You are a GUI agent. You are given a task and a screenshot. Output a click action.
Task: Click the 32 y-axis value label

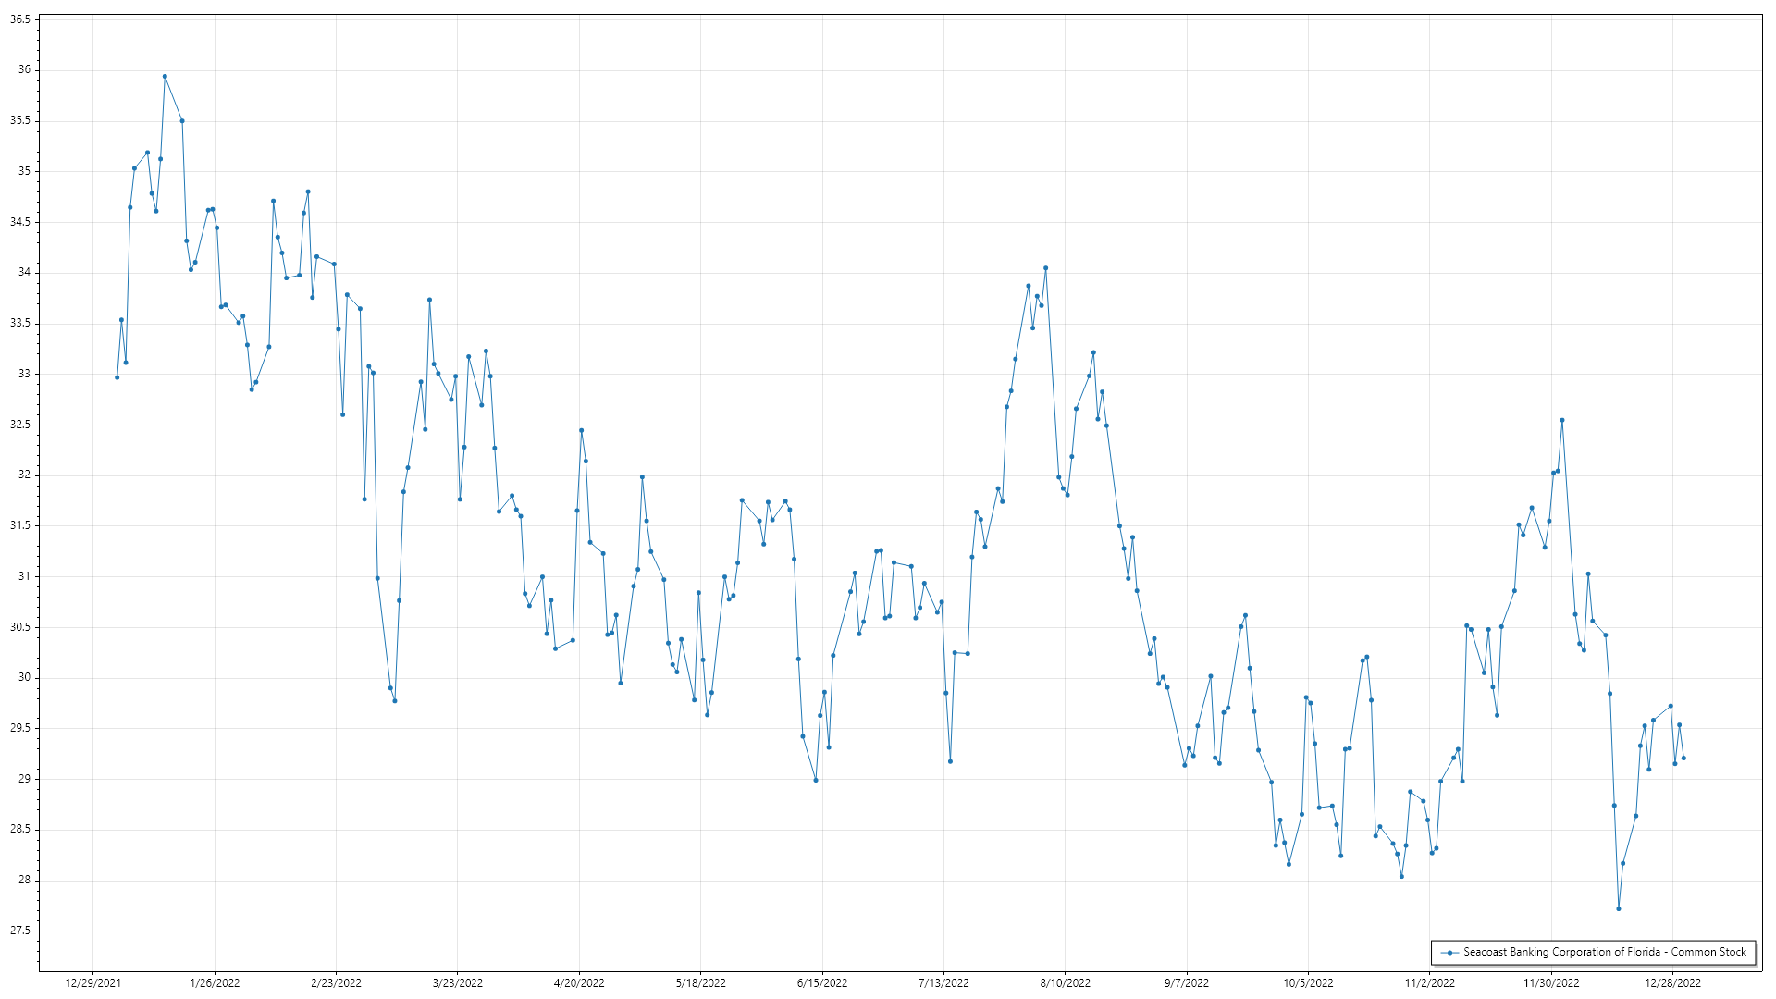tap(24, 475)
